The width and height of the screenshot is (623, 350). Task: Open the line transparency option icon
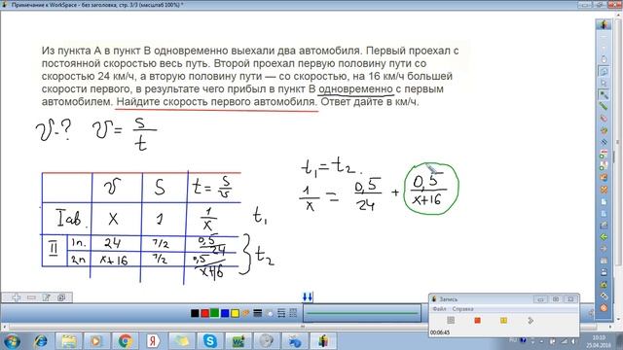coord(270,313)
